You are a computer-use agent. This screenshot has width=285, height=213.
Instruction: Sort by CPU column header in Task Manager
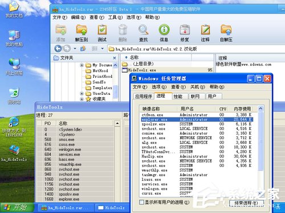coord(222,108)
